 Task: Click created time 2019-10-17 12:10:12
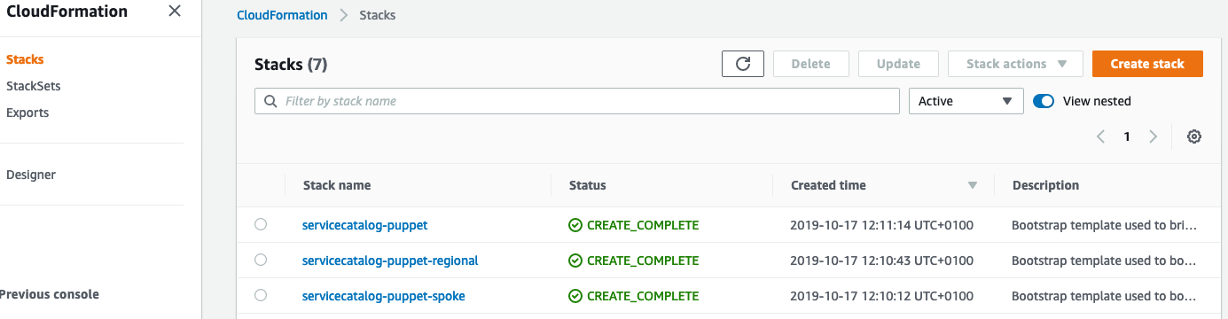point(881,296)
